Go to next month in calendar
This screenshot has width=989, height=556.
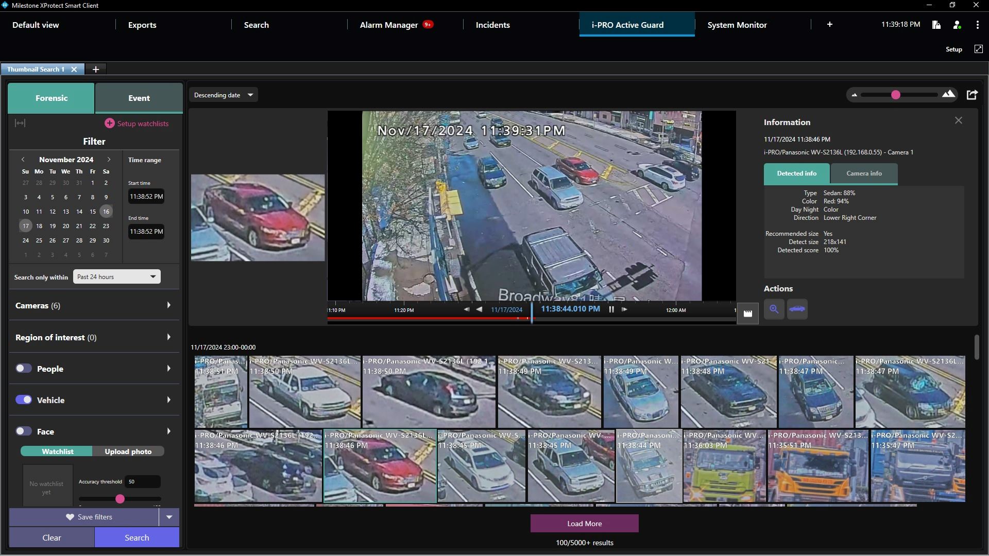[109, 160]
